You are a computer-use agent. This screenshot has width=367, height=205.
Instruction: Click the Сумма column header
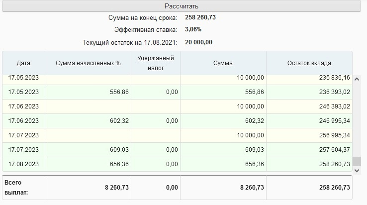click(x=223, y=63)
